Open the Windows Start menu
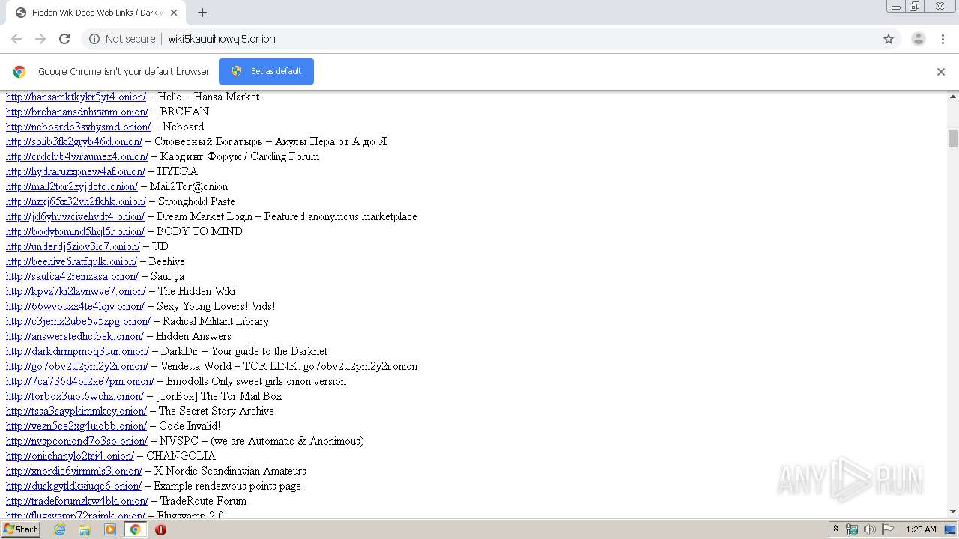Screen dimensions: 959x539 pos(20,529)
